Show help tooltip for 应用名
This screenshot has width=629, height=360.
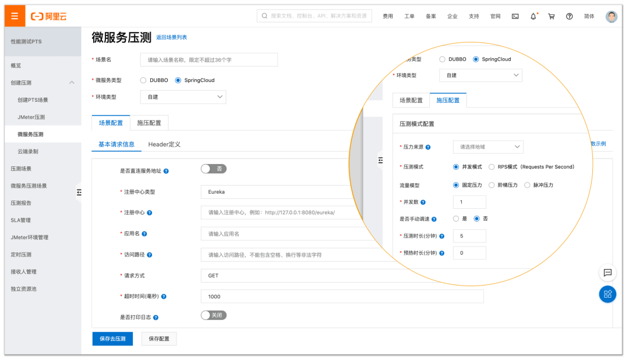[144, 234]
